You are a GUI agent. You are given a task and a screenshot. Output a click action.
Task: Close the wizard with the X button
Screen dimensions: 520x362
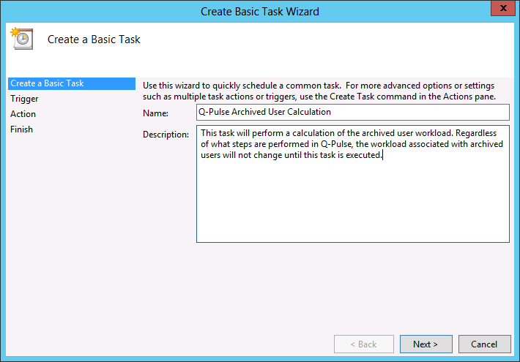(x=503, y=8)
